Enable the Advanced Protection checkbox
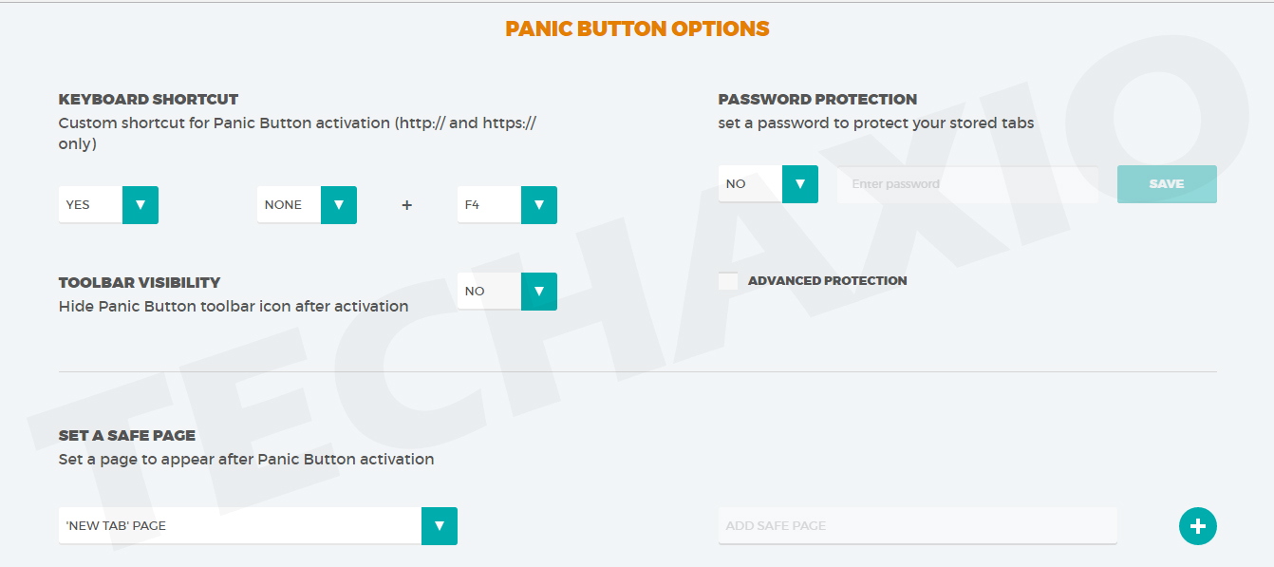 pos(727,280)
